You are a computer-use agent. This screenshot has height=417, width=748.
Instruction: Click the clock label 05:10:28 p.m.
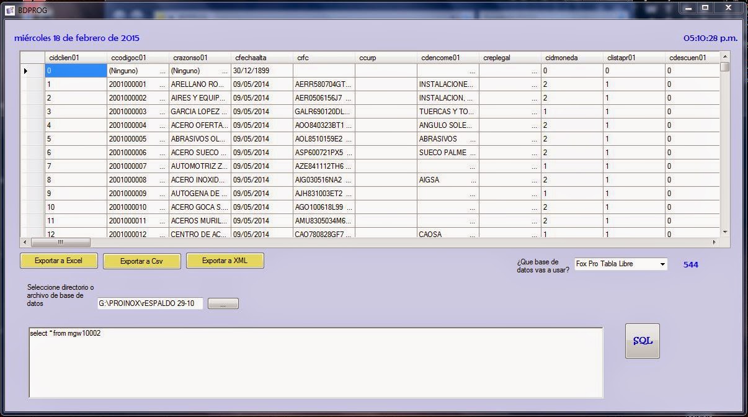(710, 38)
